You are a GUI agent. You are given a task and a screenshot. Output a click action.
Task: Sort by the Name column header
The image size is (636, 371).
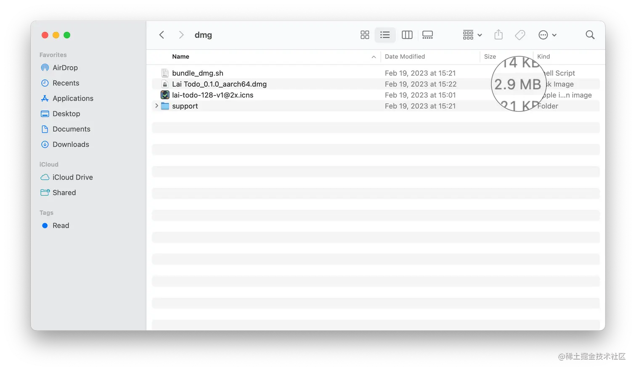181,57
